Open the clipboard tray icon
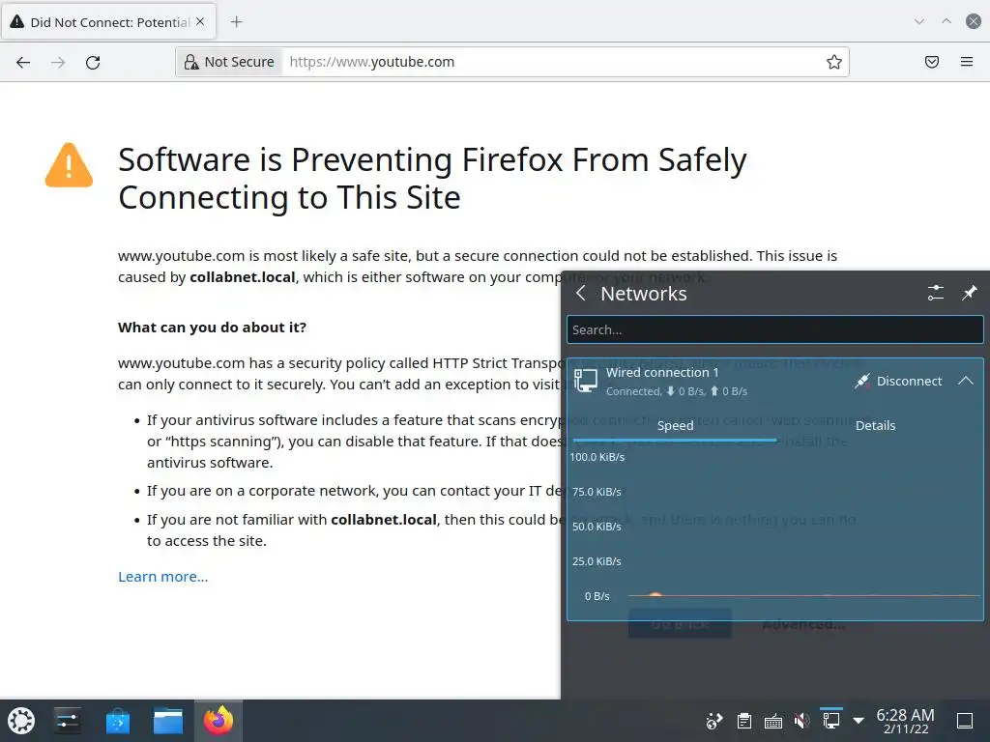The image size is (990, 742). pos(744,721)
